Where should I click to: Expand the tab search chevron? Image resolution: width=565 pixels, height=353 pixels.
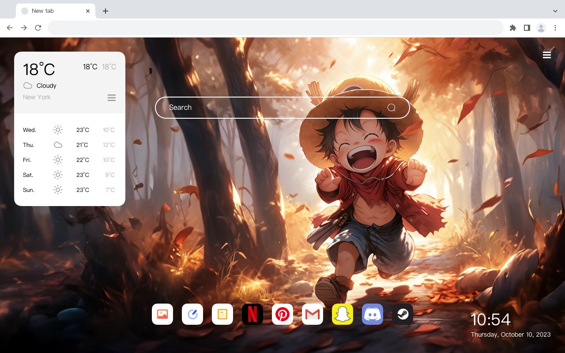pyautogui.click(x=555, y=11)
